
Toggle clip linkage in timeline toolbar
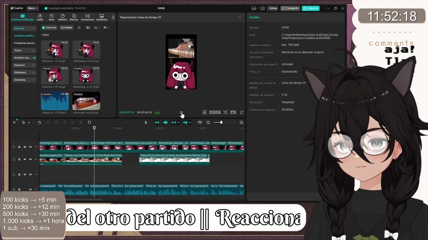(174, 122)
